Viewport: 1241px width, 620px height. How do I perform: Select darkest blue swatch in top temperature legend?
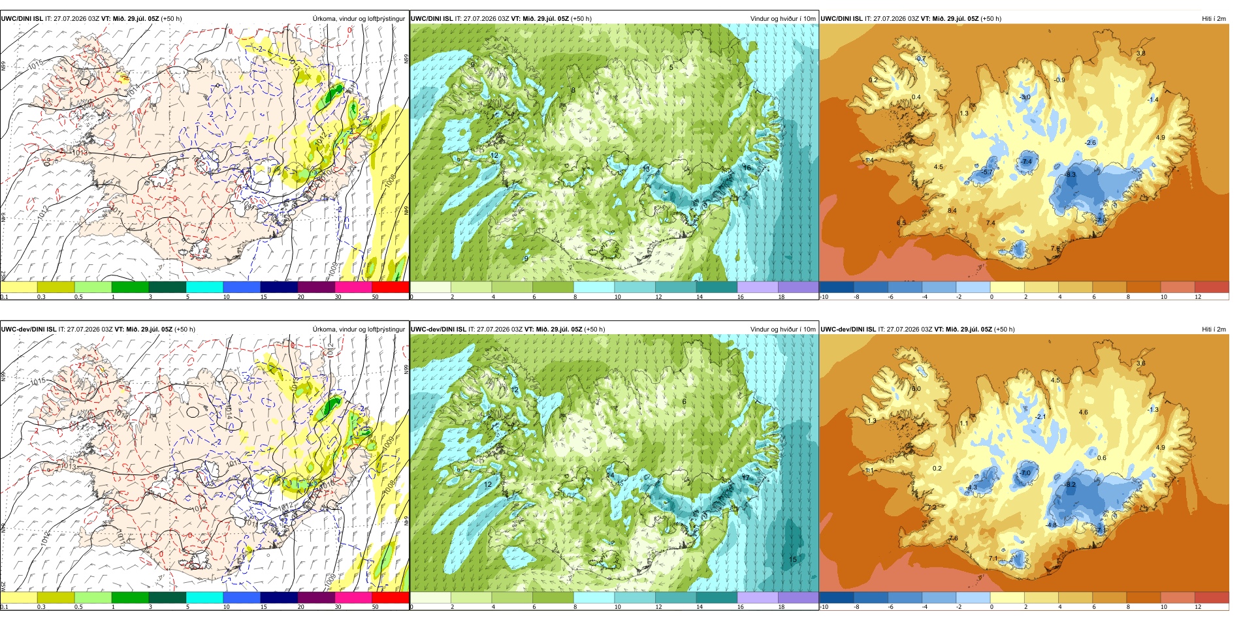point(836,287)
